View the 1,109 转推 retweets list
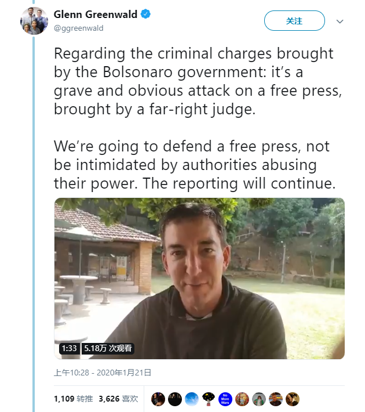Viewport: 365px width, 412px height. pos(73,399)
